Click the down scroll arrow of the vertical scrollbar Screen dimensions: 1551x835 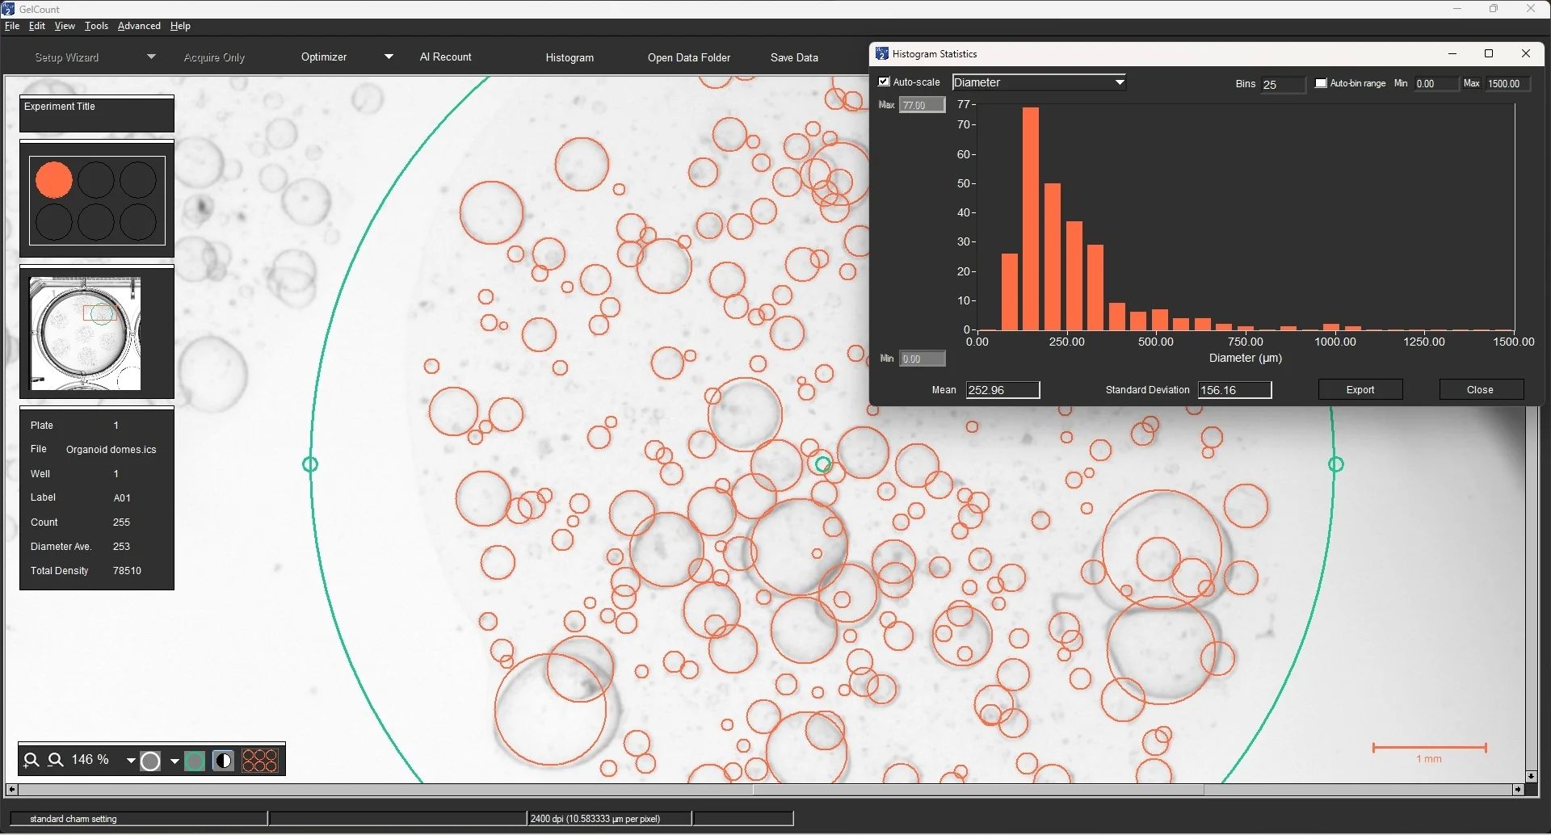pos(1532,776)
